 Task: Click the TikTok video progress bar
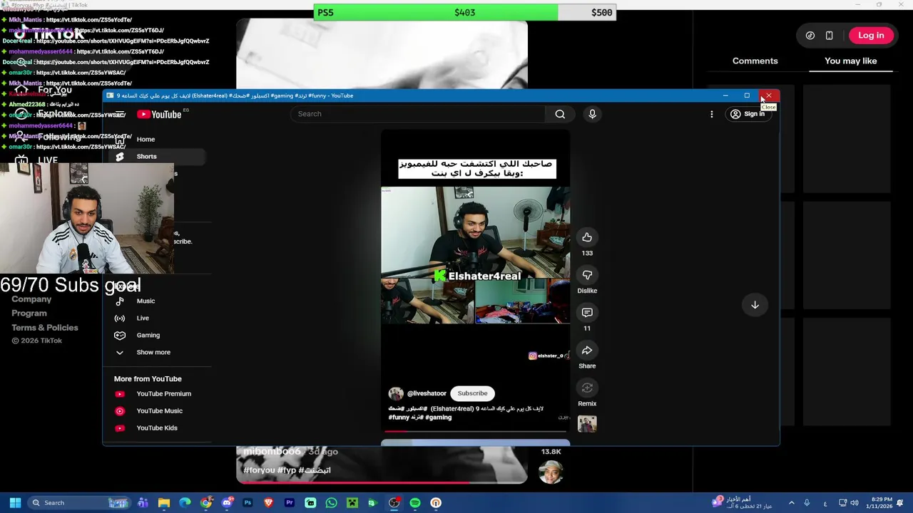coord(382,482)
